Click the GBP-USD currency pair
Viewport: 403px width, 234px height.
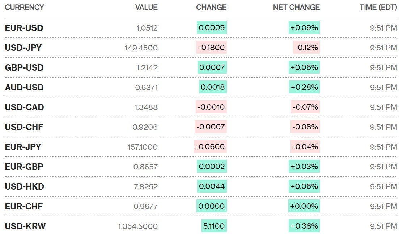24,67
